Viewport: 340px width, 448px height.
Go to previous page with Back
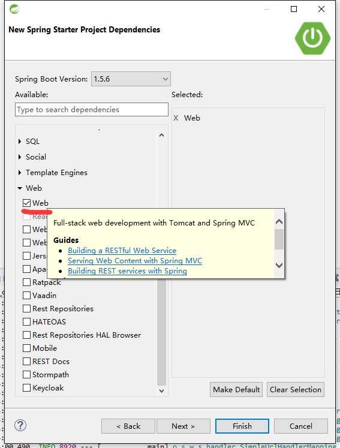click(128, 426)
